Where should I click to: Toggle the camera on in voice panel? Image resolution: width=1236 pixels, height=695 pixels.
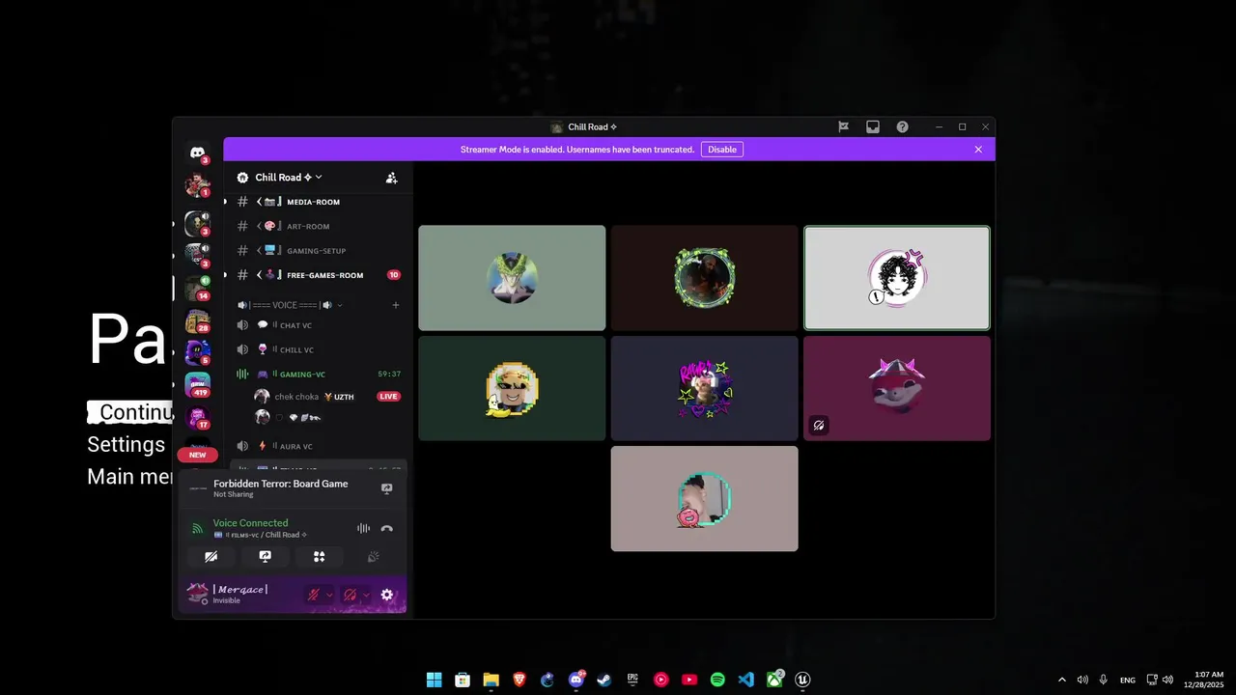point(211,557)
